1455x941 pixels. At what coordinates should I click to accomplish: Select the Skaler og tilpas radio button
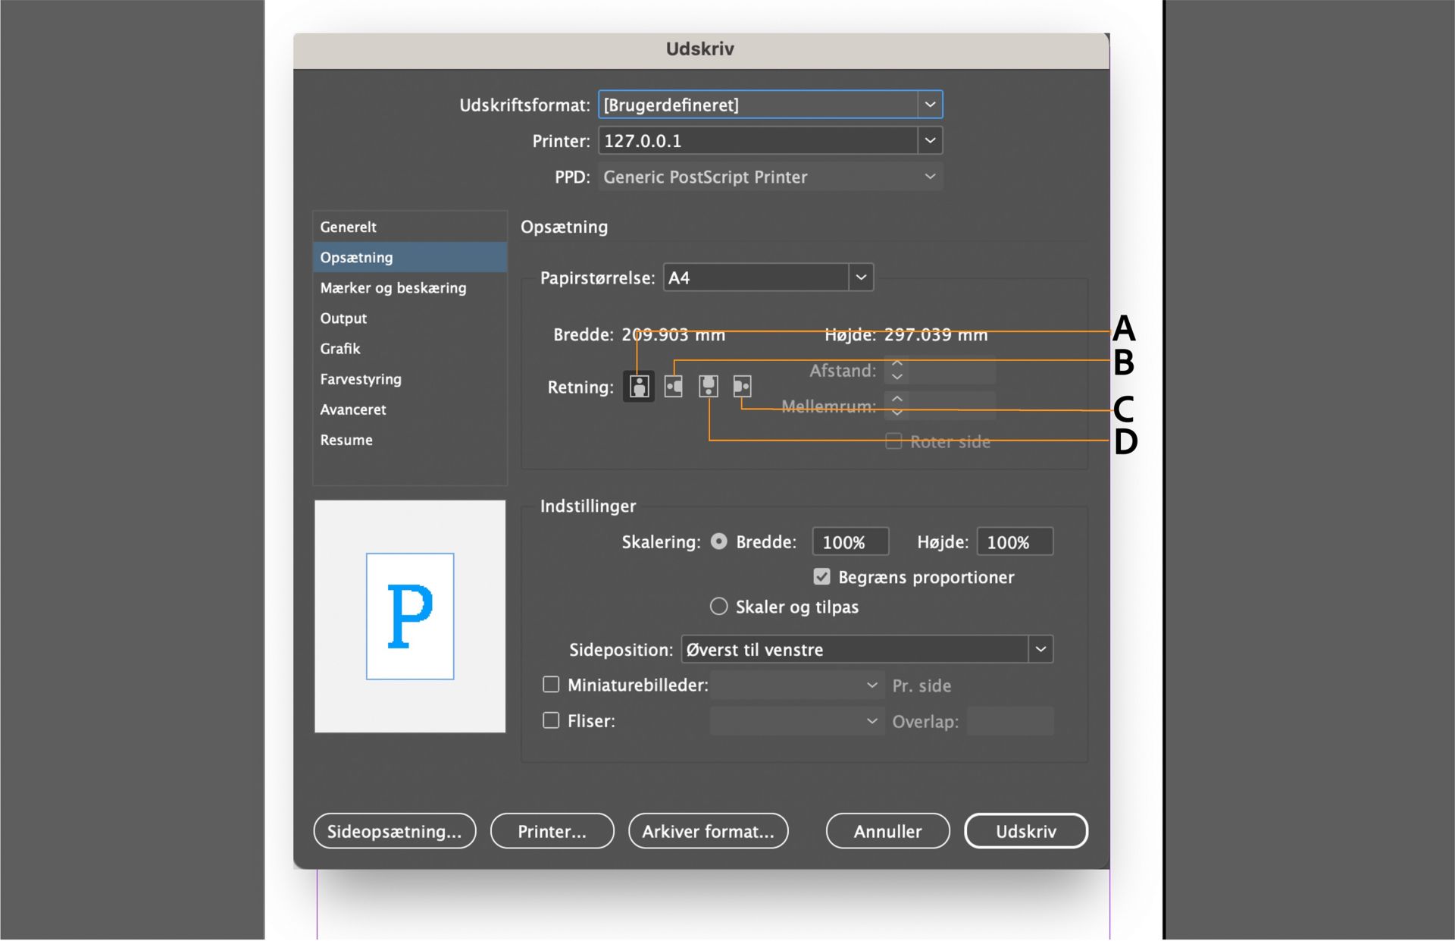718,607
